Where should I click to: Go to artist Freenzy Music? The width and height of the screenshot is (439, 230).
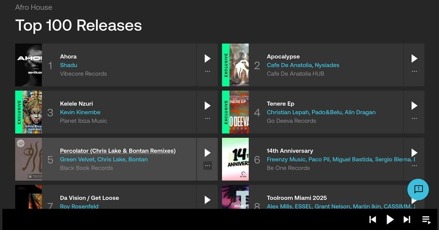(286, 159)
